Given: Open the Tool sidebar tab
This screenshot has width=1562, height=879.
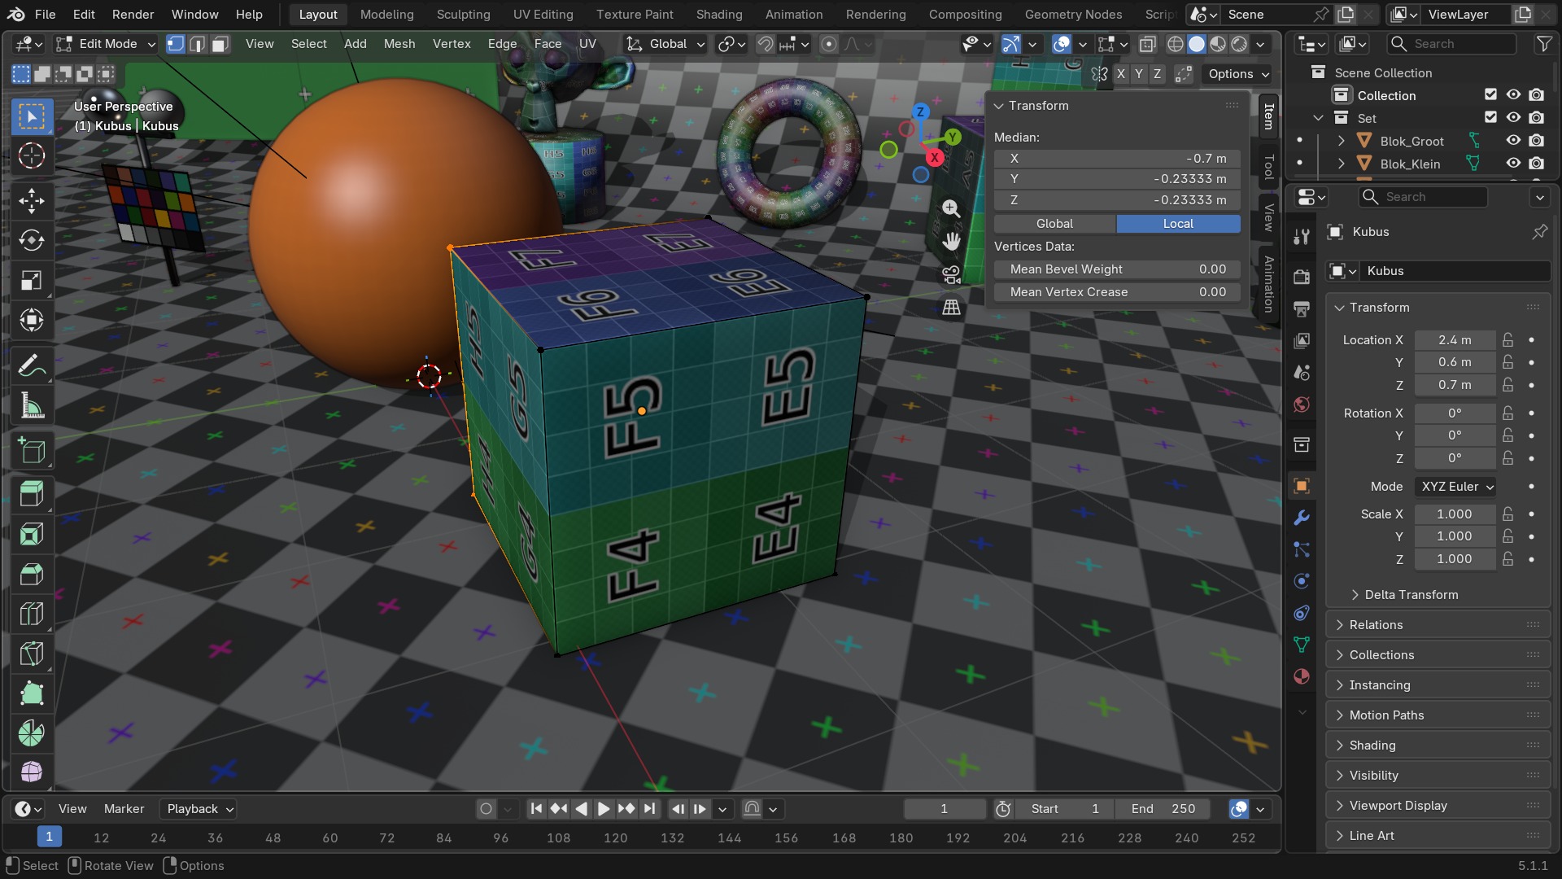Looking at the screenshot, I should [1268, 167].
